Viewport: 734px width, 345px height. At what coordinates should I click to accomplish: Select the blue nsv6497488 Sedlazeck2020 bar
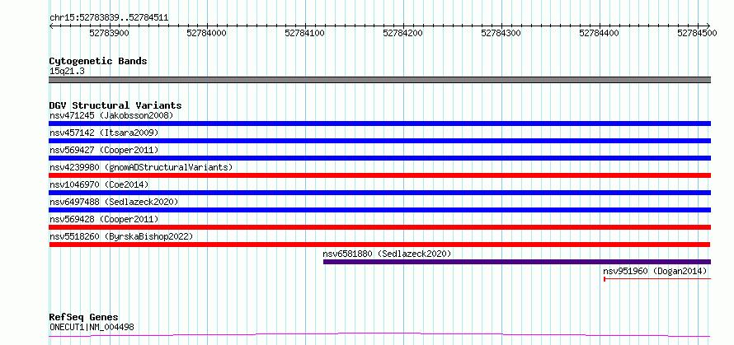click(380, 210)
